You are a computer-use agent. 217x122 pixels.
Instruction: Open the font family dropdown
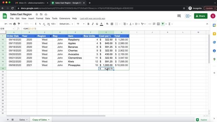[x=66, y=24]
